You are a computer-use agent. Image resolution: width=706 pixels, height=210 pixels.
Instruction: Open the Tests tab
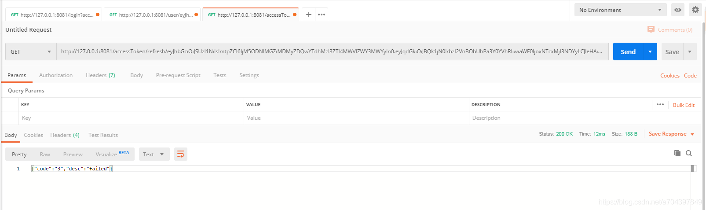click(x=220, y=75)
